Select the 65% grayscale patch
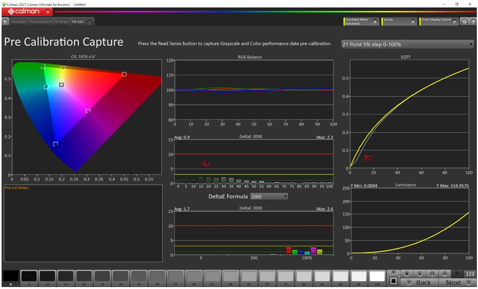The image size is (478, 289). click(249, 277)
